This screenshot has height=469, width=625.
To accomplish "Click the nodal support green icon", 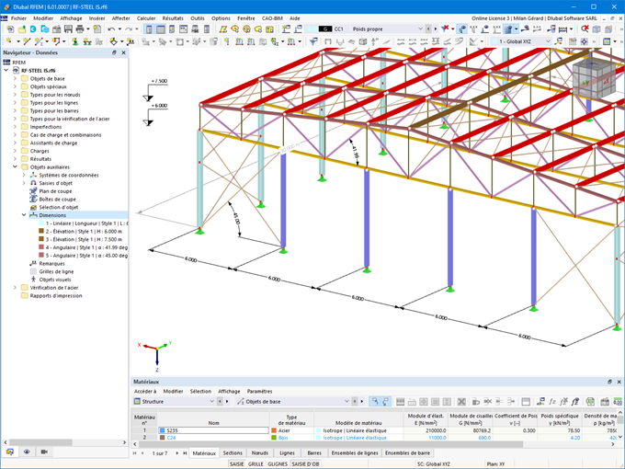I will (x=74, y=41).
